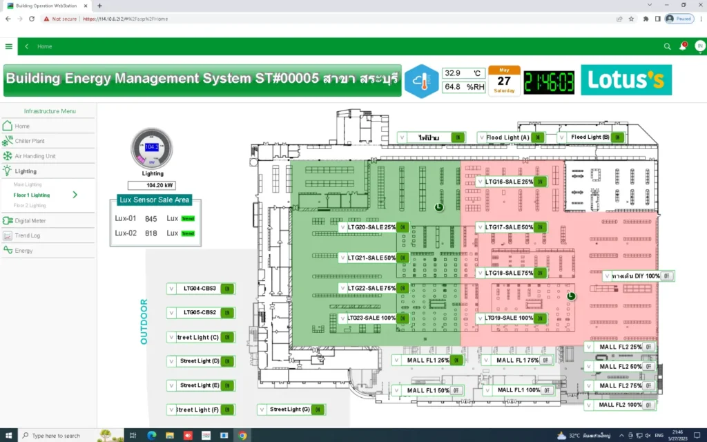Screen dimensions: 707x442
Task: Toggle LTG16-SALE 25% ON switch
Action: (x=540, y=182)
